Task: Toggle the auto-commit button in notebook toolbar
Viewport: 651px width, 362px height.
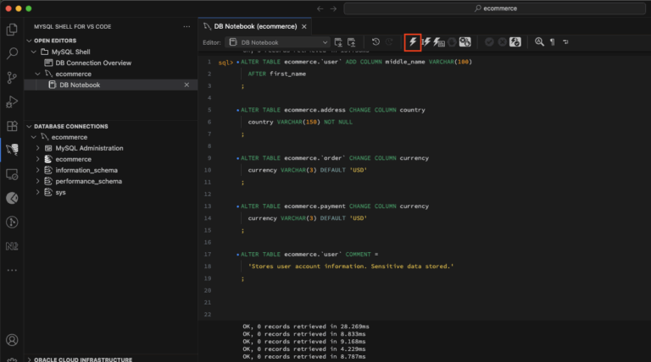Action: [514, 41]
